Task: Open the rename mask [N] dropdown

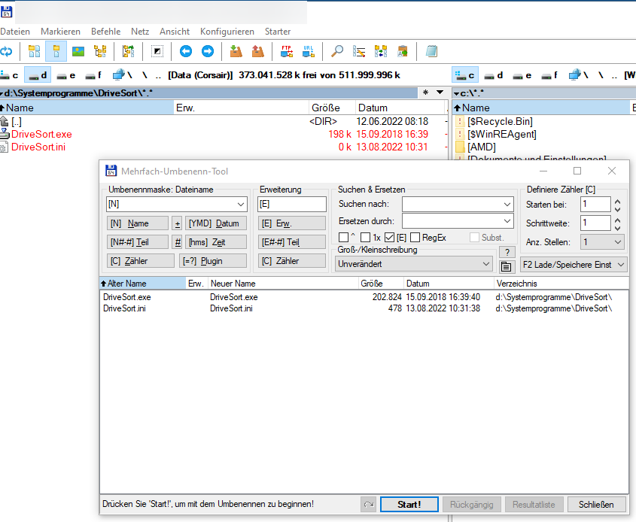Action: (x=241, y=205)
